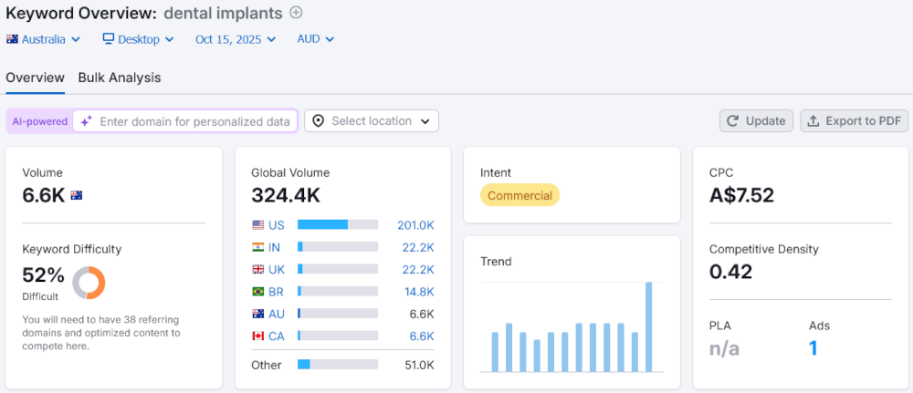
Task: Switch to the Bulk Analysis tab
Action: [x=120, y=78]
